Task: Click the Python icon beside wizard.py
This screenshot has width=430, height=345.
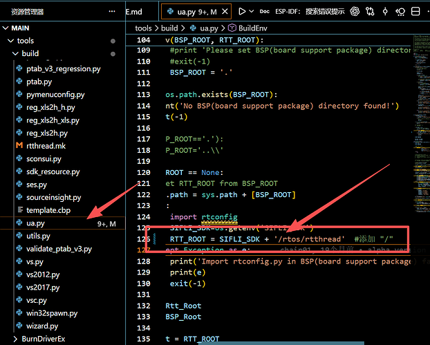Action: coord(19,326)
